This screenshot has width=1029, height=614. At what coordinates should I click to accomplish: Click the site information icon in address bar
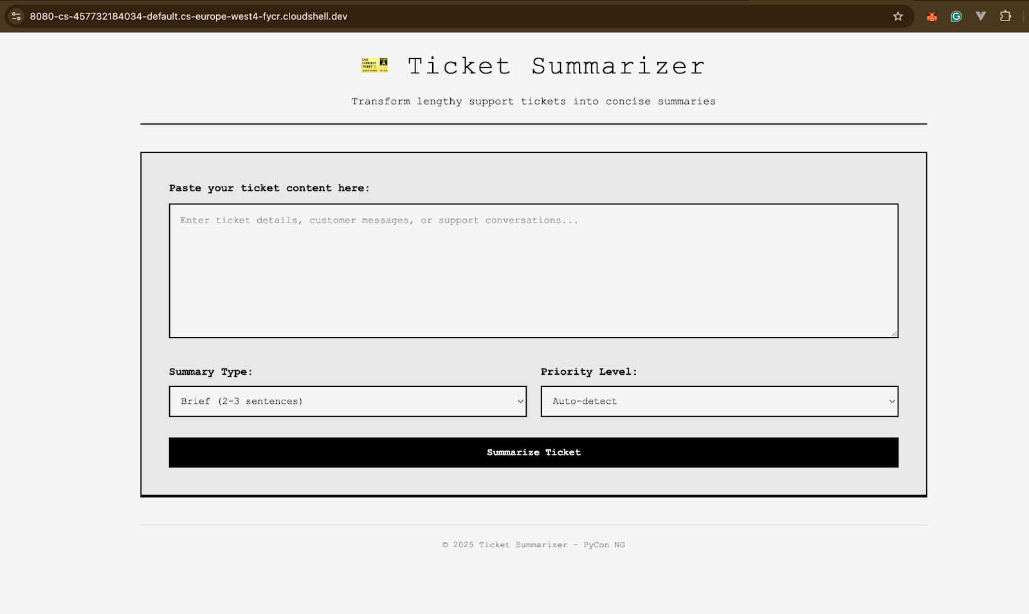(16, 17)
